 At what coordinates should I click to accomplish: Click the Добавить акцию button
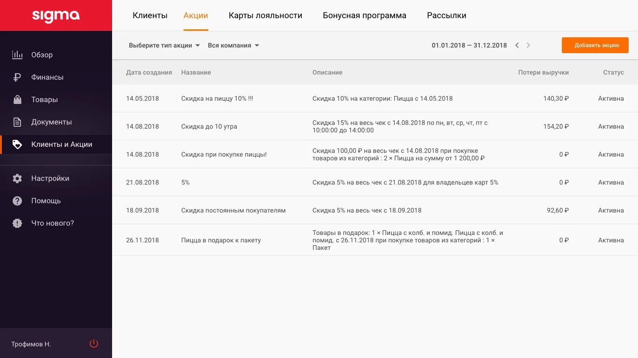tap(595, 45)
